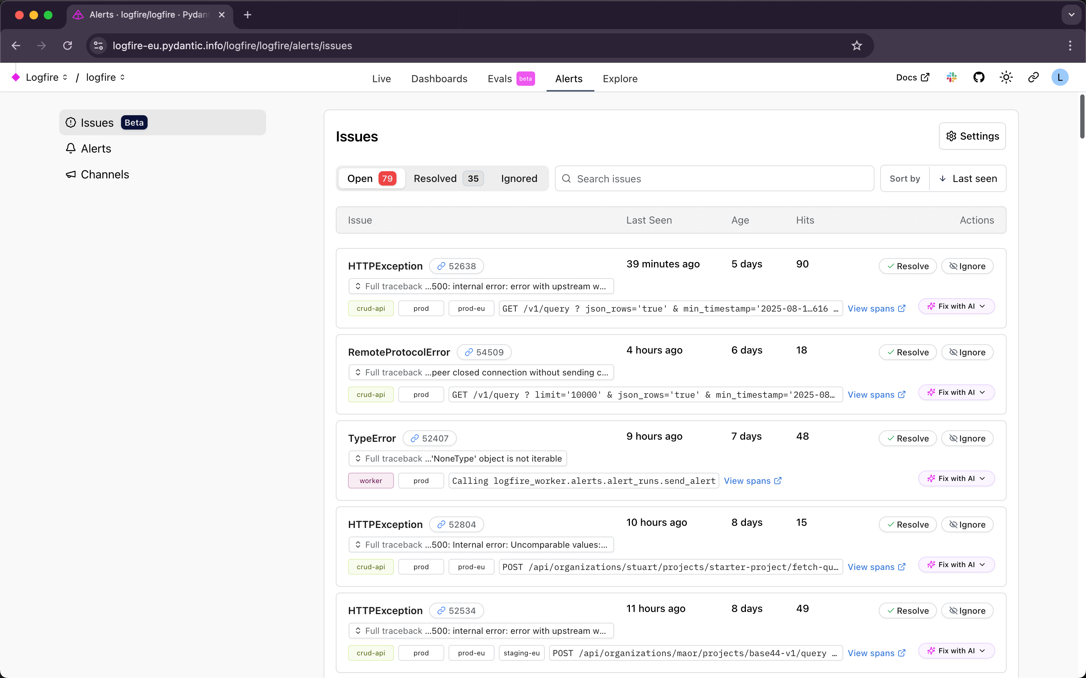Click the copy link chain icon
The width and height of the screenshot is (1086, 678).
tap(1033, 78)
